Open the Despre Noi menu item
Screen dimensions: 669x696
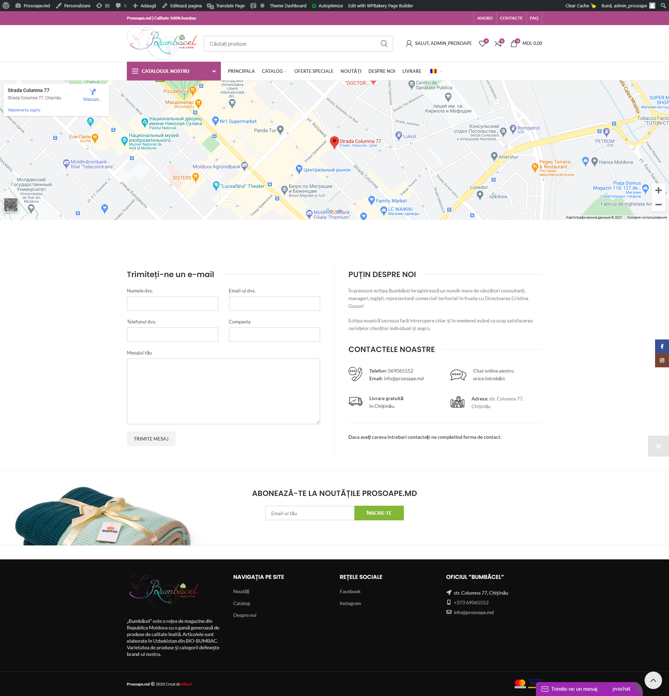click(x=382, y=71)
